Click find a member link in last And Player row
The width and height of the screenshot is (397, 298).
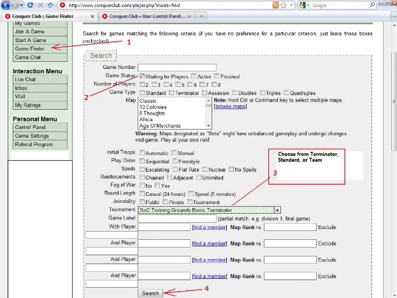tap(210, 276)
